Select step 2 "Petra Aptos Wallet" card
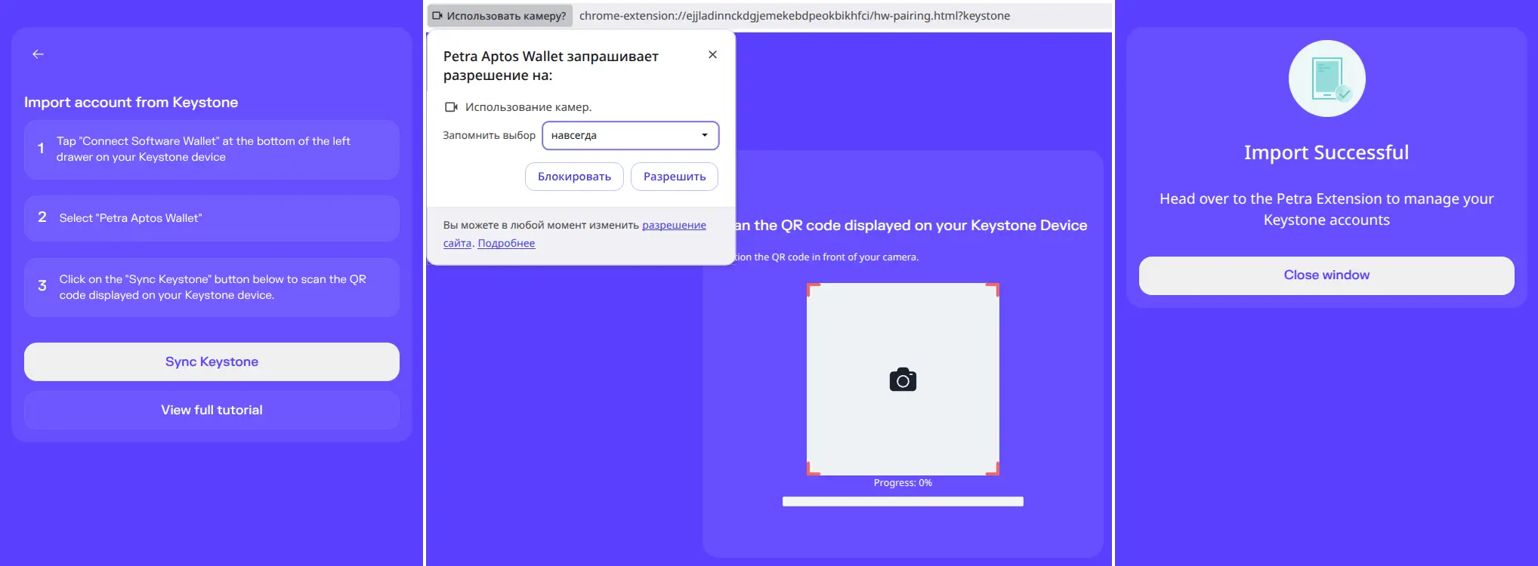Viewport: 1538px width, 566px height. 212,218
